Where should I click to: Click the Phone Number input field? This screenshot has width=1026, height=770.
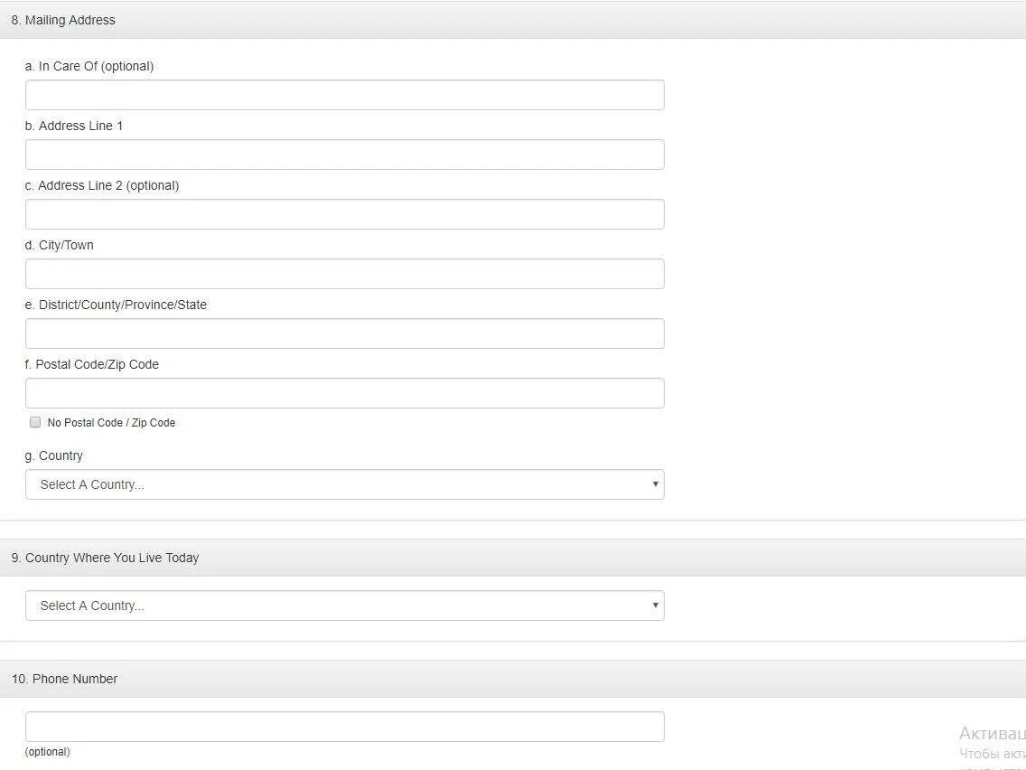point(344,727)
